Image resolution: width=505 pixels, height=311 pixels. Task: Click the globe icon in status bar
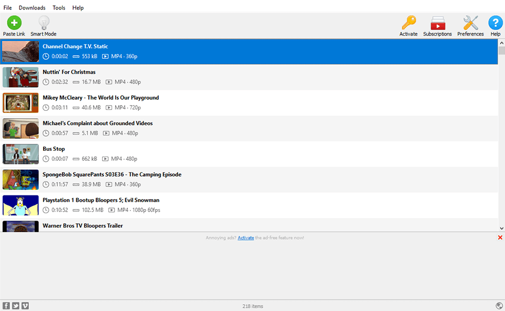499,306
